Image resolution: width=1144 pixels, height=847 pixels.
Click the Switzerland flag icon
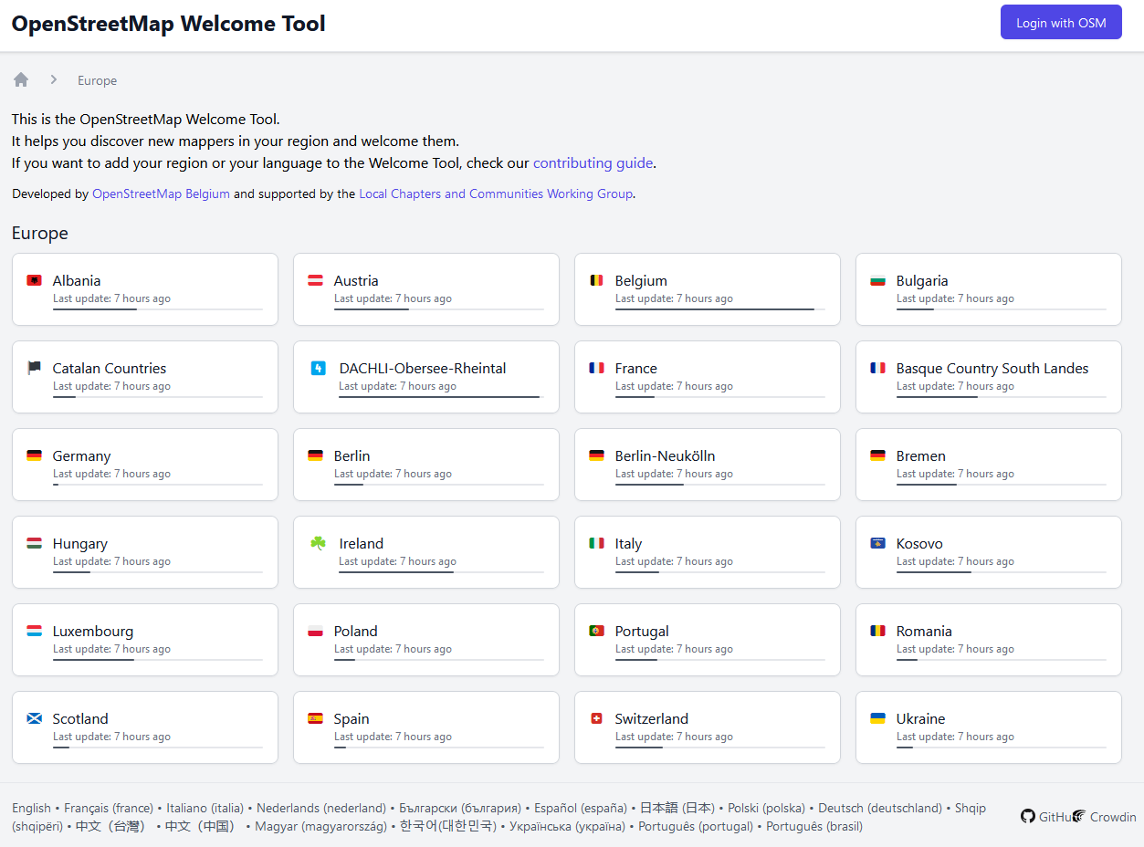pos(597,718)
